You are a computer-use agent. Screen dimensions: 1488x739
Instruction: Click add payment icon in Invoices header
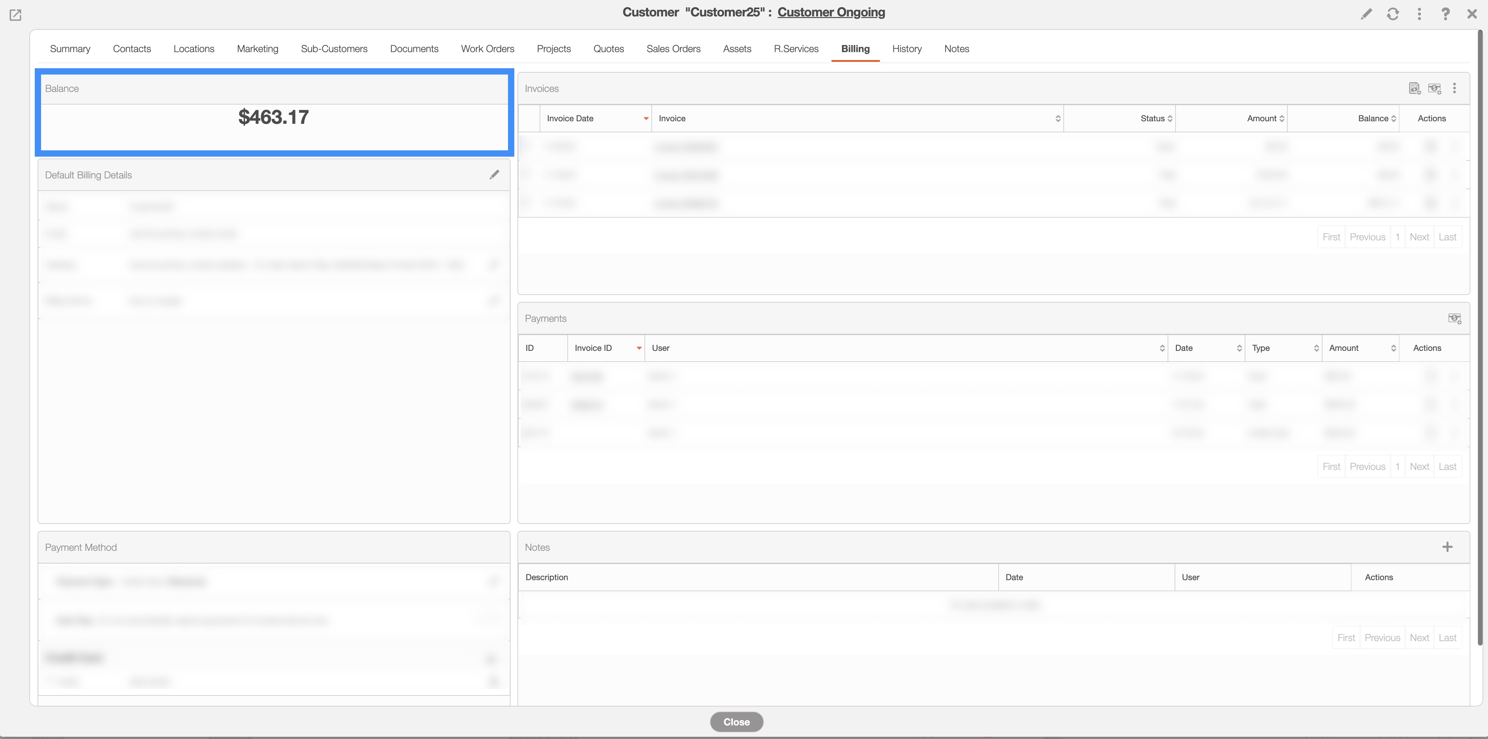pos(1434,88)
